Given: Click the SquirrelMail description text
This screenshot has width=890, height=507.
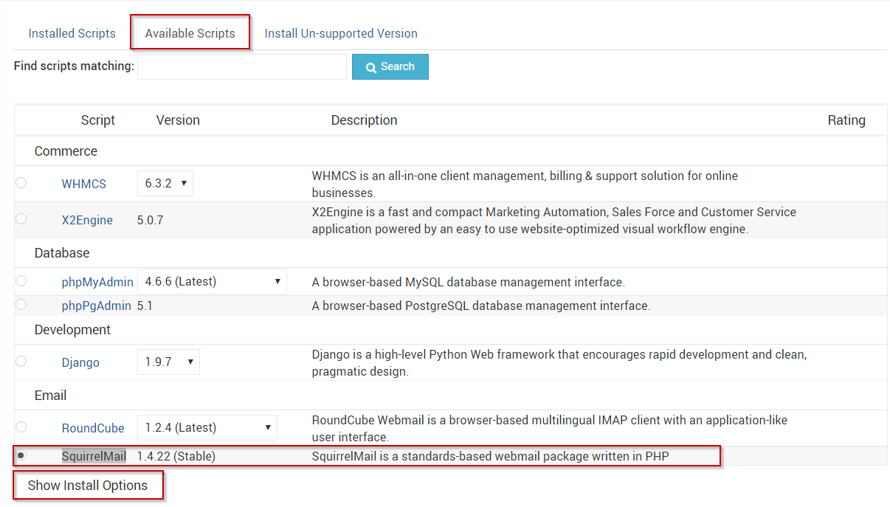Looking at the screenshot, I should coord(490,456).
